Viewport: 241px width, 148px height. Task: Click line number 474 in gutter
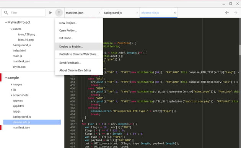73,146
